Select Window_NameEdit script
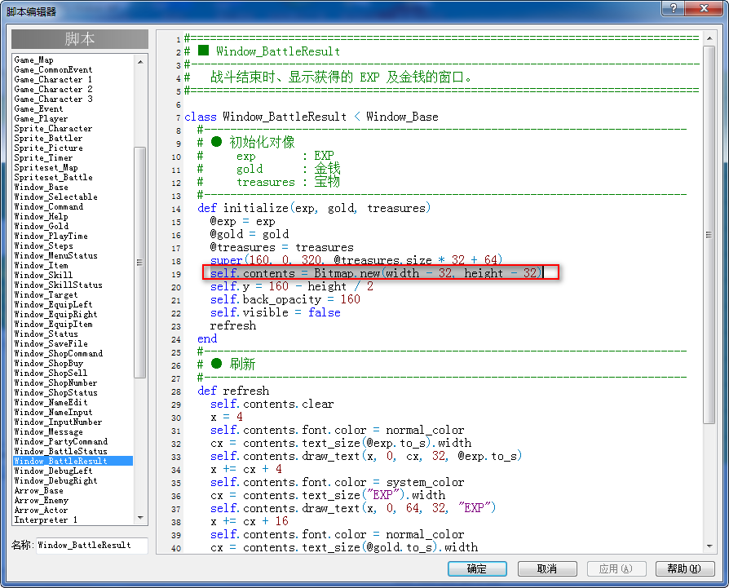Image resolution: width=729 pixels, height=588 pixels. [51, 401]
